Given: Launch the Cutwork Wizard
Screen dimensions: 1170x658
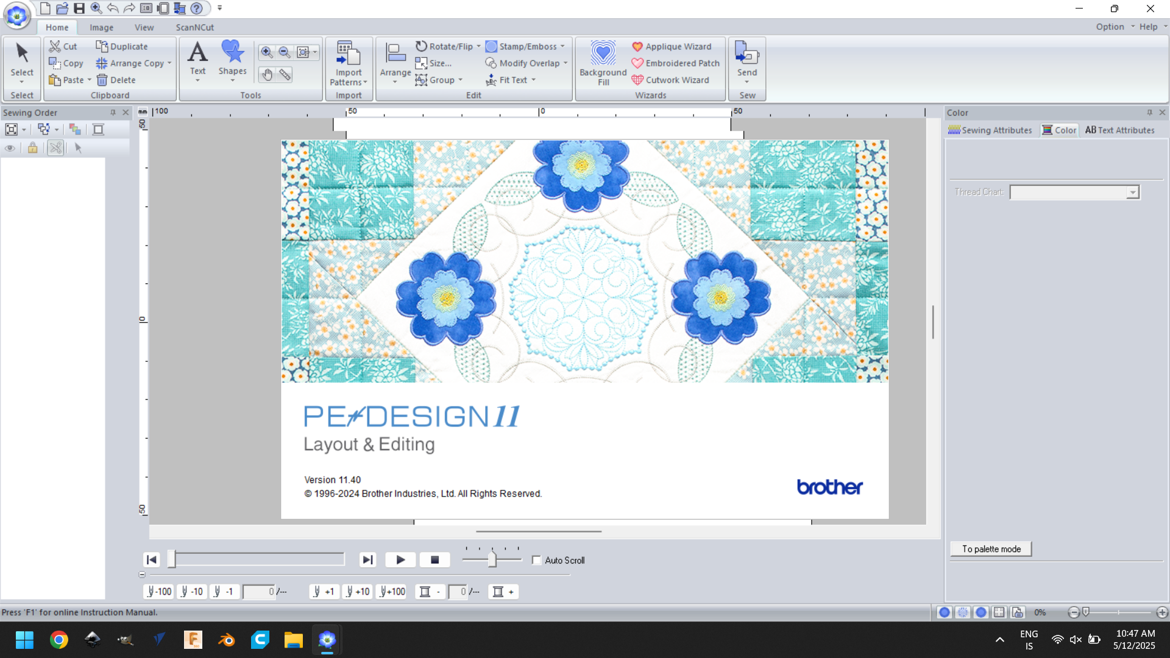Looking at the screenshot, I should click(670, 80).
